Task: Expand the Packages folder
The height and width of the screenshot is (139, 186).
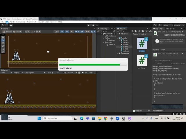Action: 117,53
